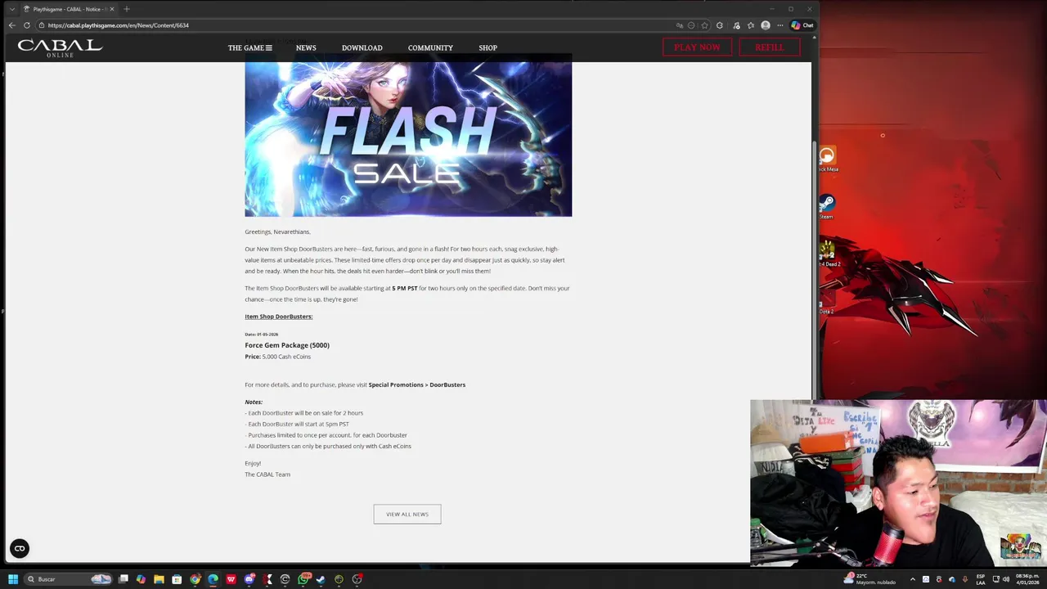The height and width of the screenshot is (589, 1047).
Task: Click the Force Gem Package (5000) text
Action: (287, 345)
